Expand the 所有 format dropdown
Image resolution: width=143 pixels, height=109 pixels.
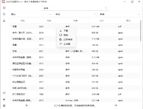coord(120,14)
